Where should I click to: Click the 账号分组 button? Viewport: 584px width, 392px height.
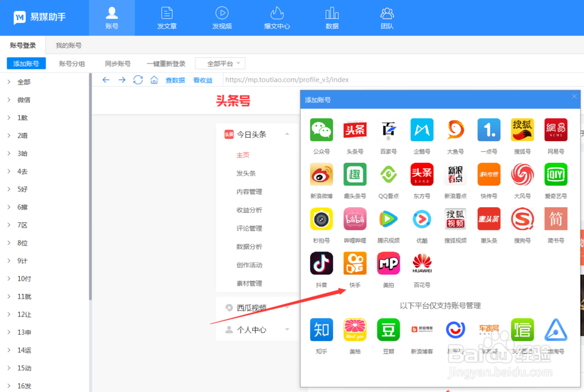[x=72, y=64]
